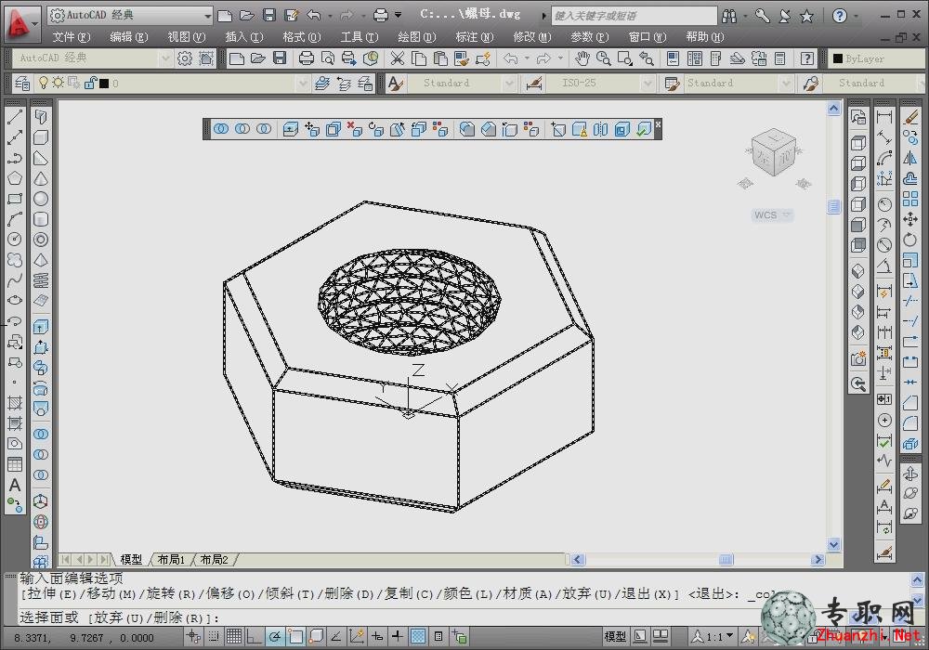Expand the layer list dropdown
This screenshot has width=929, height=650.
(x=303, y=83)
